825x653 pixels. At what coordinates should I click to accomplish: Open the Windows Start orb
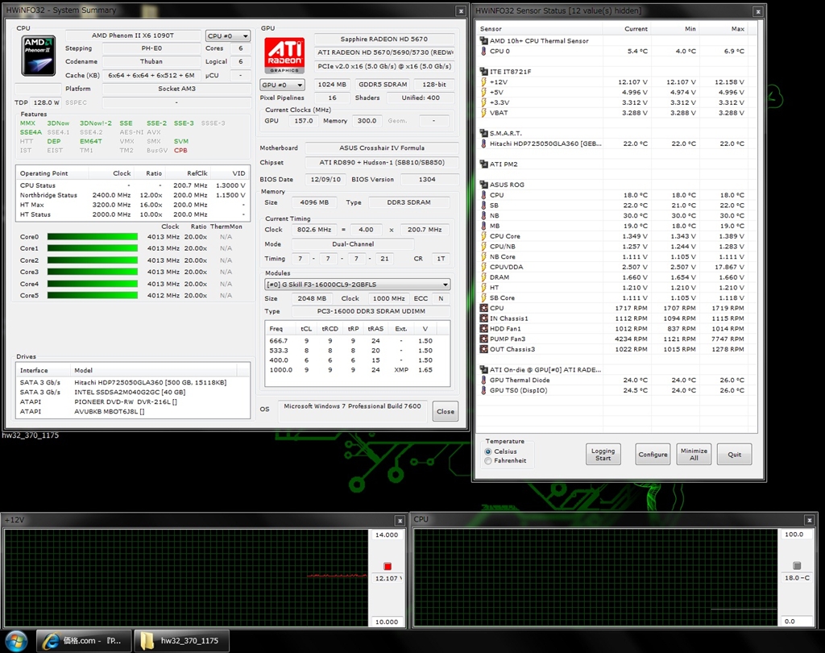pyautogui.click(x=18, y=641)
